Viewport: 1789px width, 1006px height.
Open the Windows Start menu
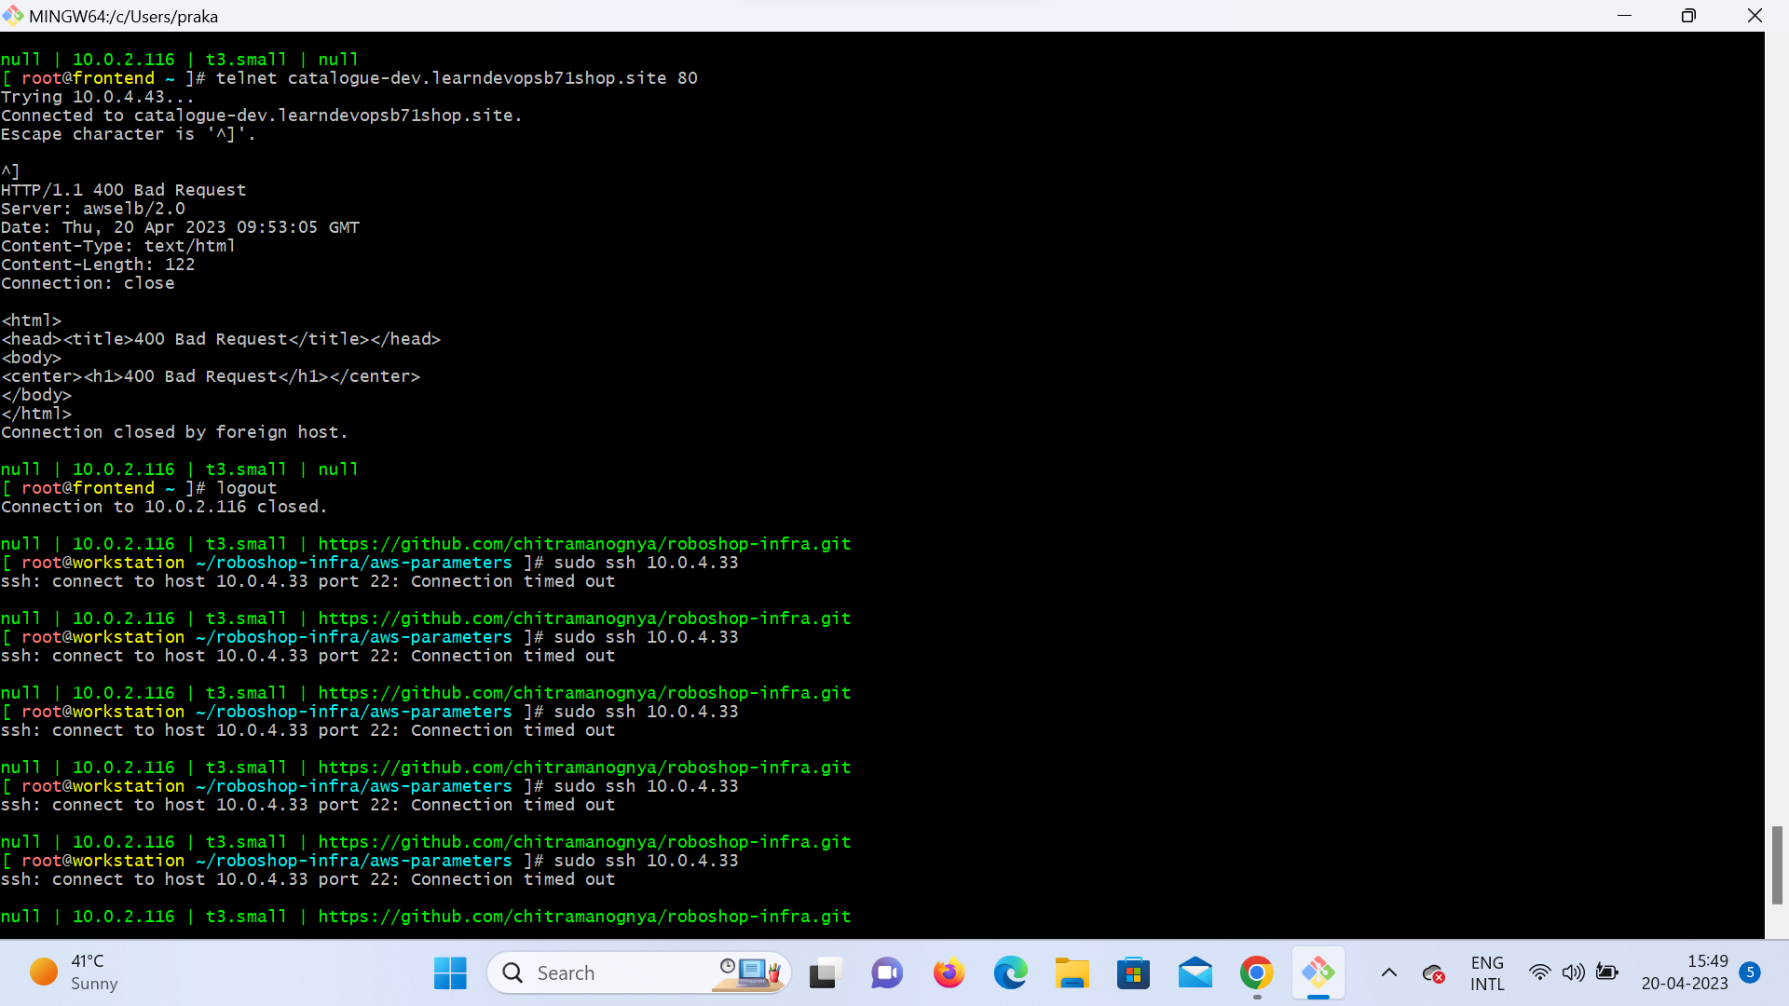point(450,973)
